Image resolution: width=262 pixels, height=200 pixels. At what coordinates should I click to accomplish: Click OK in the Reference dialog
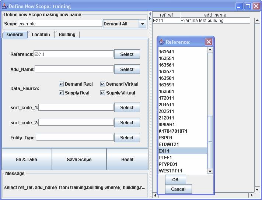click(175, 180)
